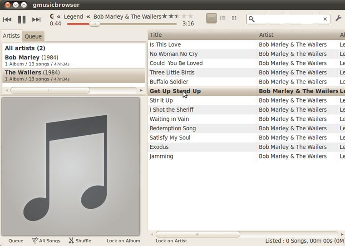Image resolution: width=345 pixels, height=246 pixels.
Task: Sort by the Title column header
Action: coord(202,35)
